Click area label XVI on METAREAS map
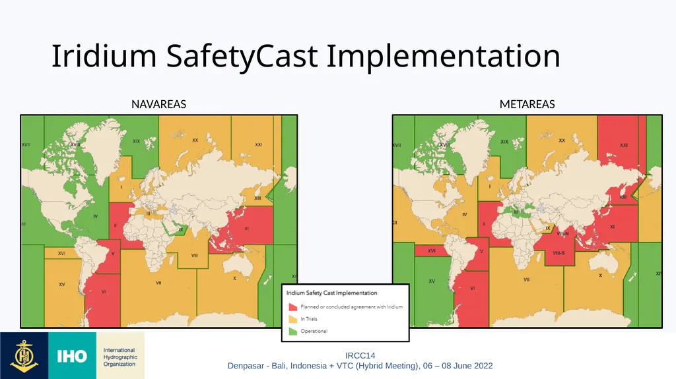The image size is (676, 379). click(432, 250)
